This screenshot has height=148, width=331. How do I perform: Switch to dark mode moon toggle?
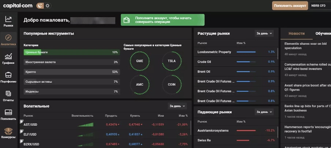tap(40, 6)
